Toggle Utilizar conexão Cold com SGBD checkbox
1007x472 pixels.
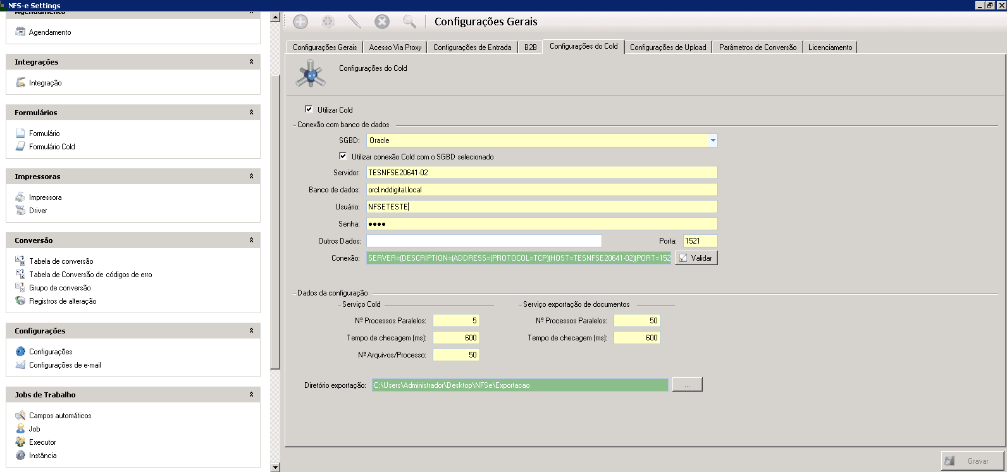tap(343, 156)
